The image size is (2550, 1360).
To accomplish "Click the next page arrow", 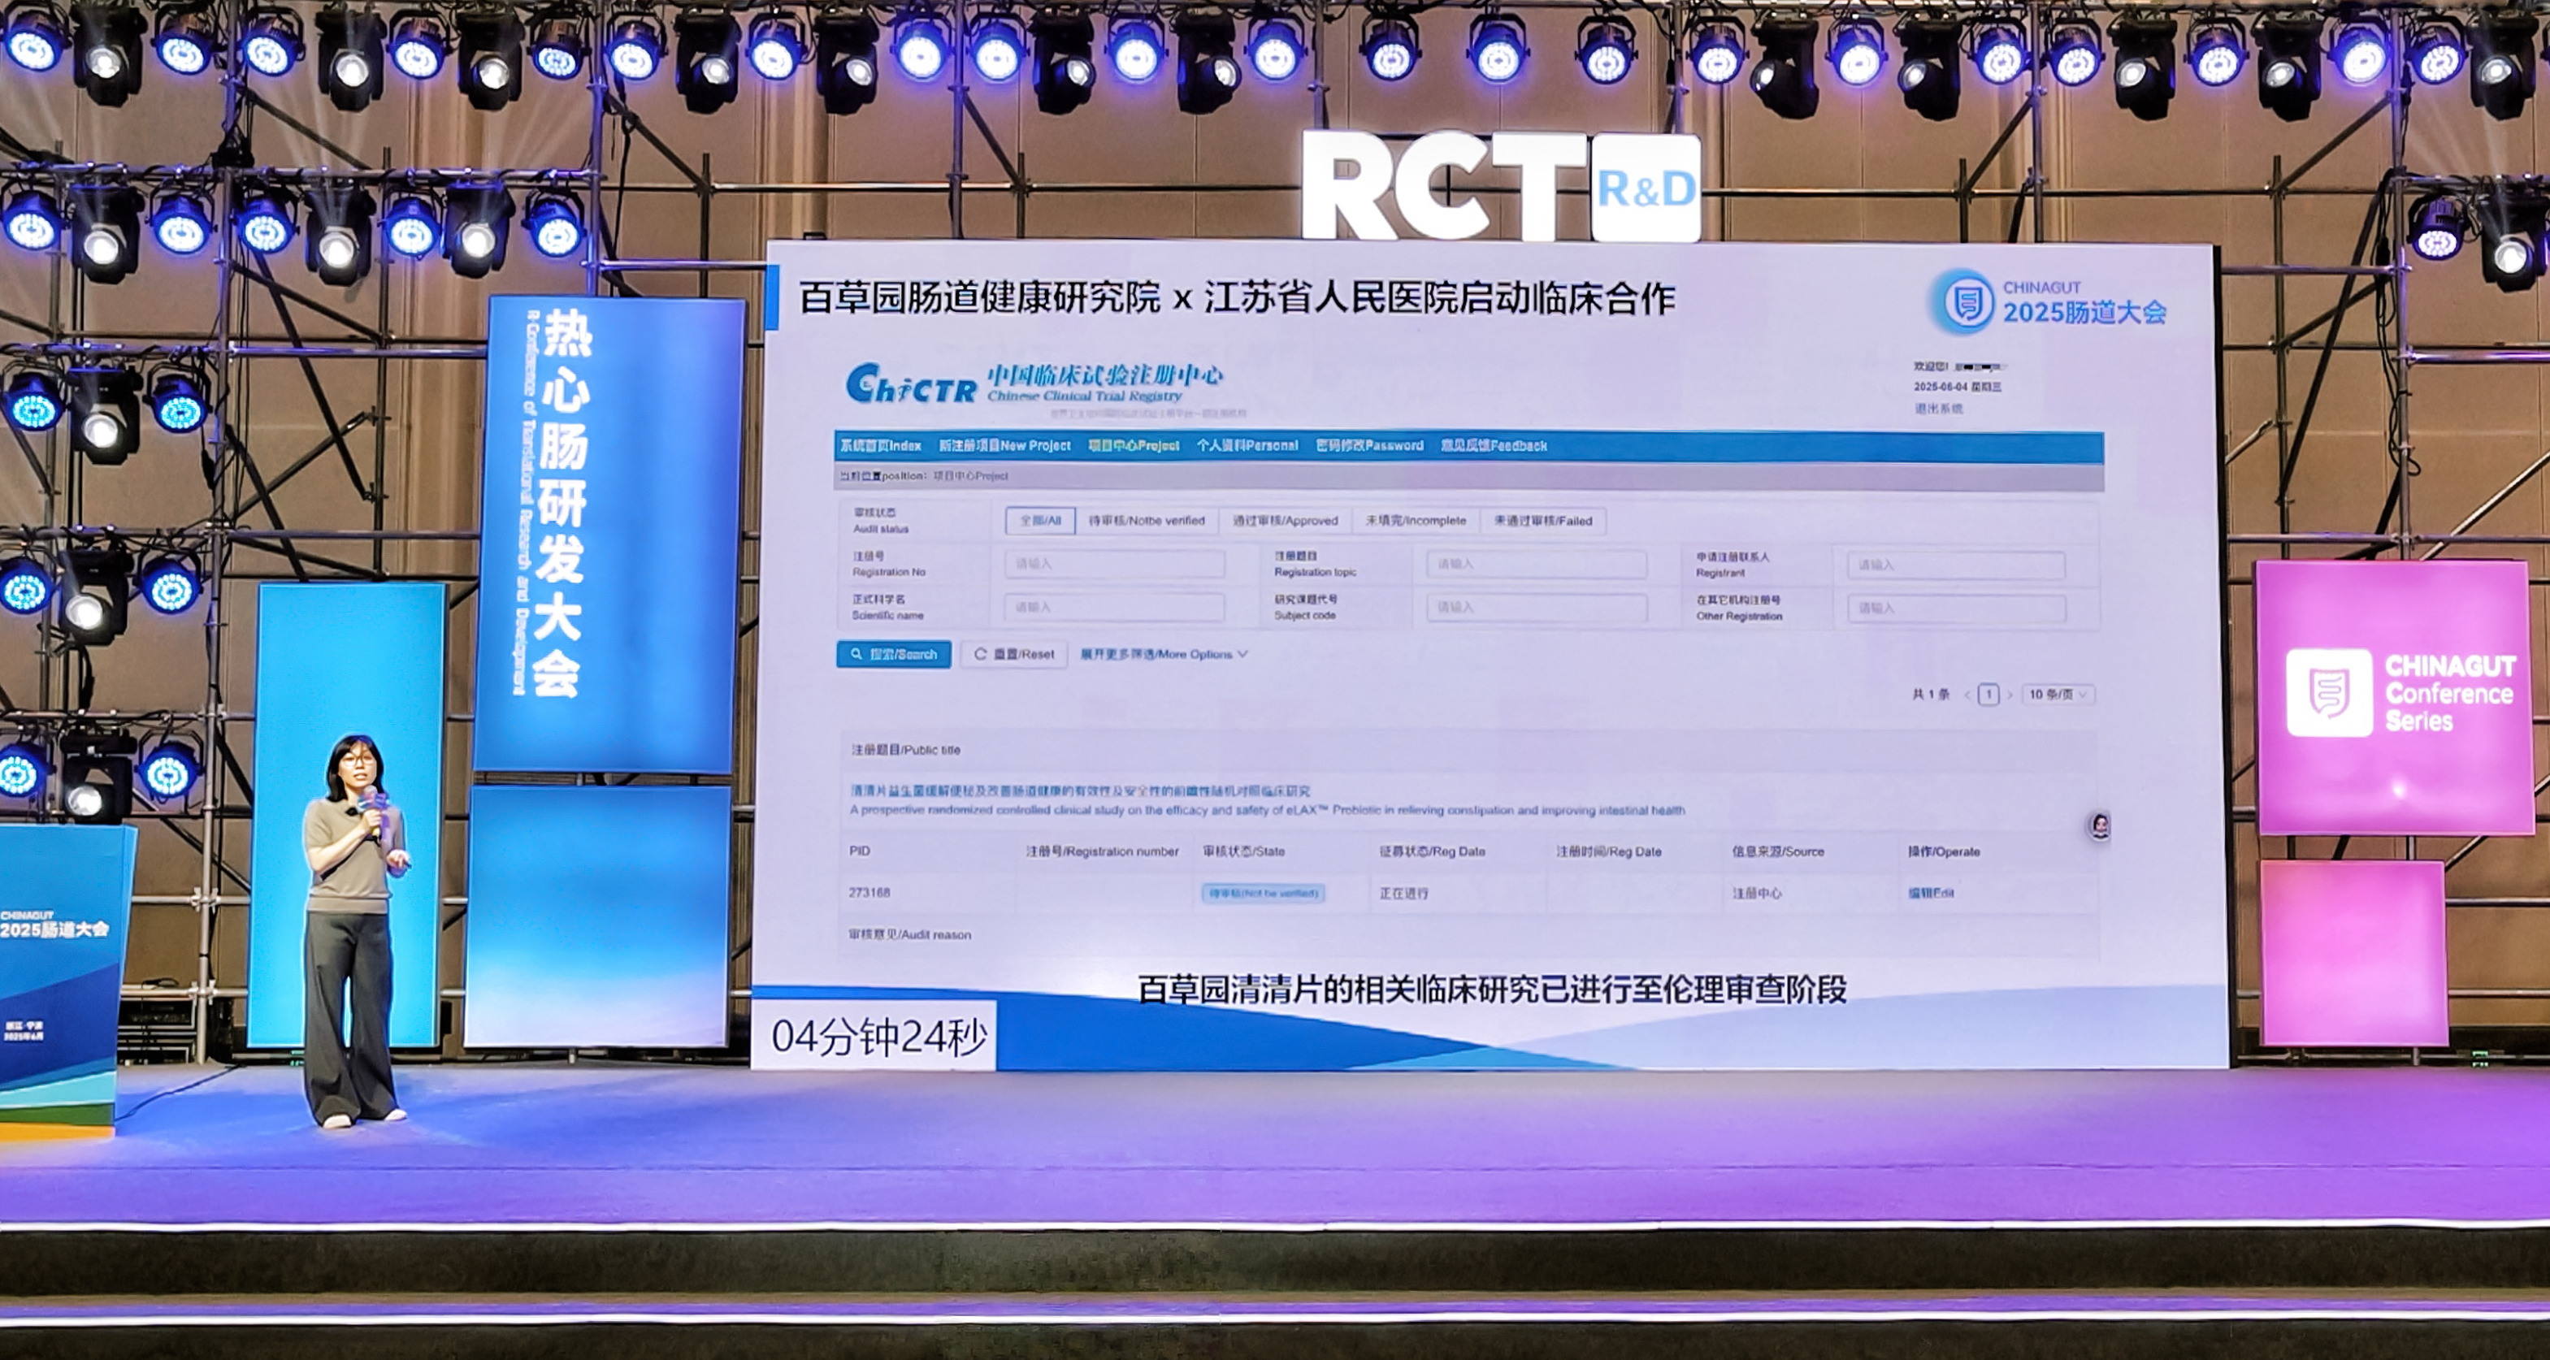I will click(2010, 695).
